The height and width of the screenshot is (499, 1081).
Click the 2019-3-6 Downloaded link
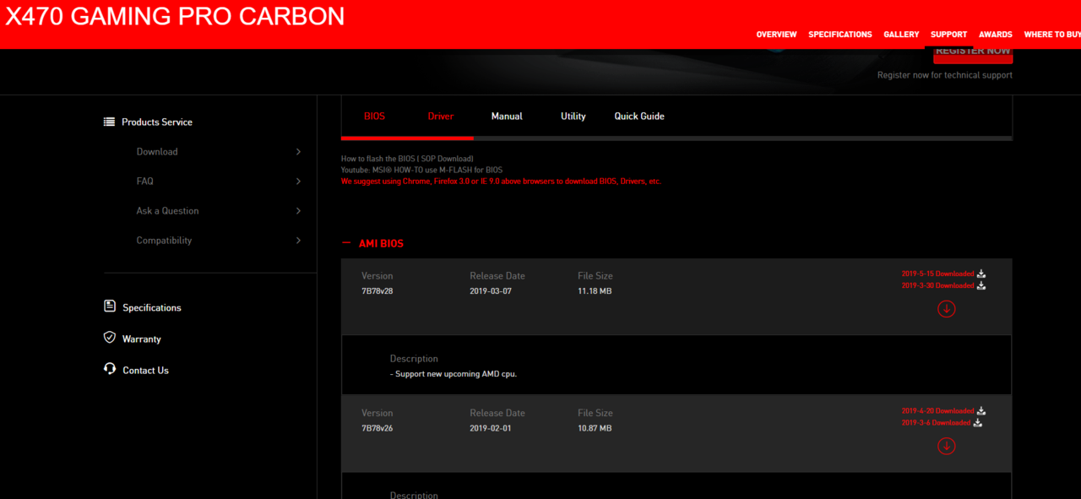click(936, 423)
